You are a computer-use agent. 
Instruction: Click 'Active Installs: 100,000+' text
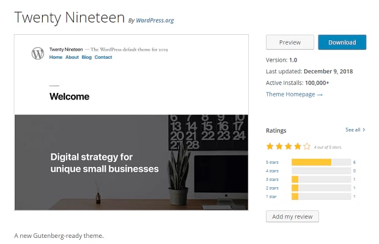(x=297, y=83)
